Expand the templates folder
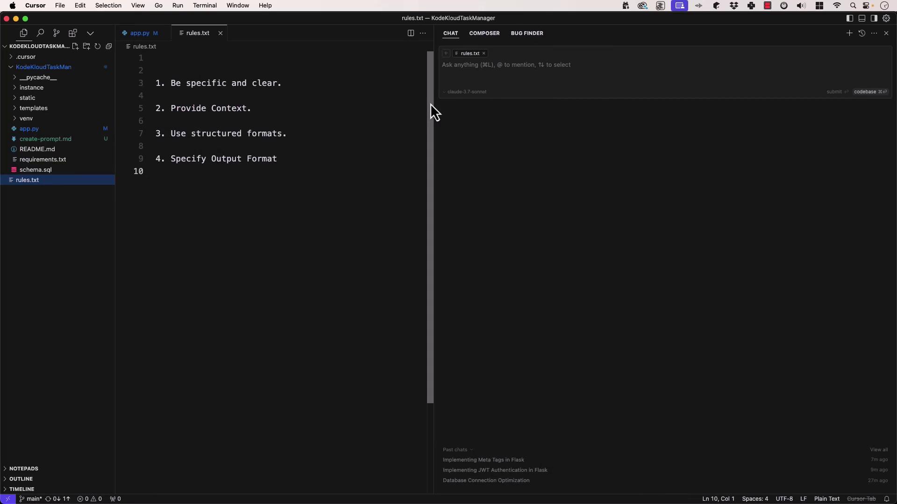This screenshot has height=504, width=897. click(33, 108)
